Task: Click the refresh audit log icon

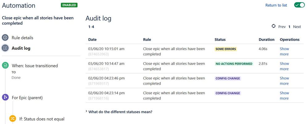Action: [x=273, y=26]
